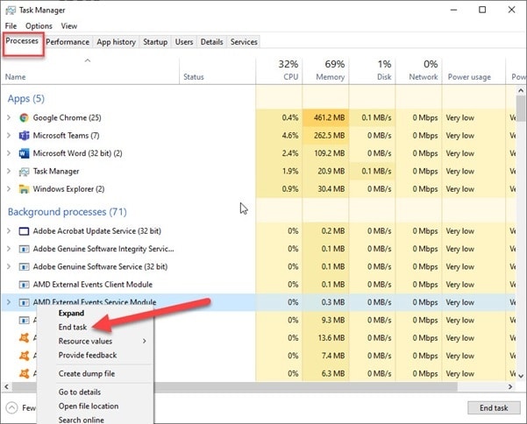
Task: Open the Resource values submenu arrow
Action: 145,341
